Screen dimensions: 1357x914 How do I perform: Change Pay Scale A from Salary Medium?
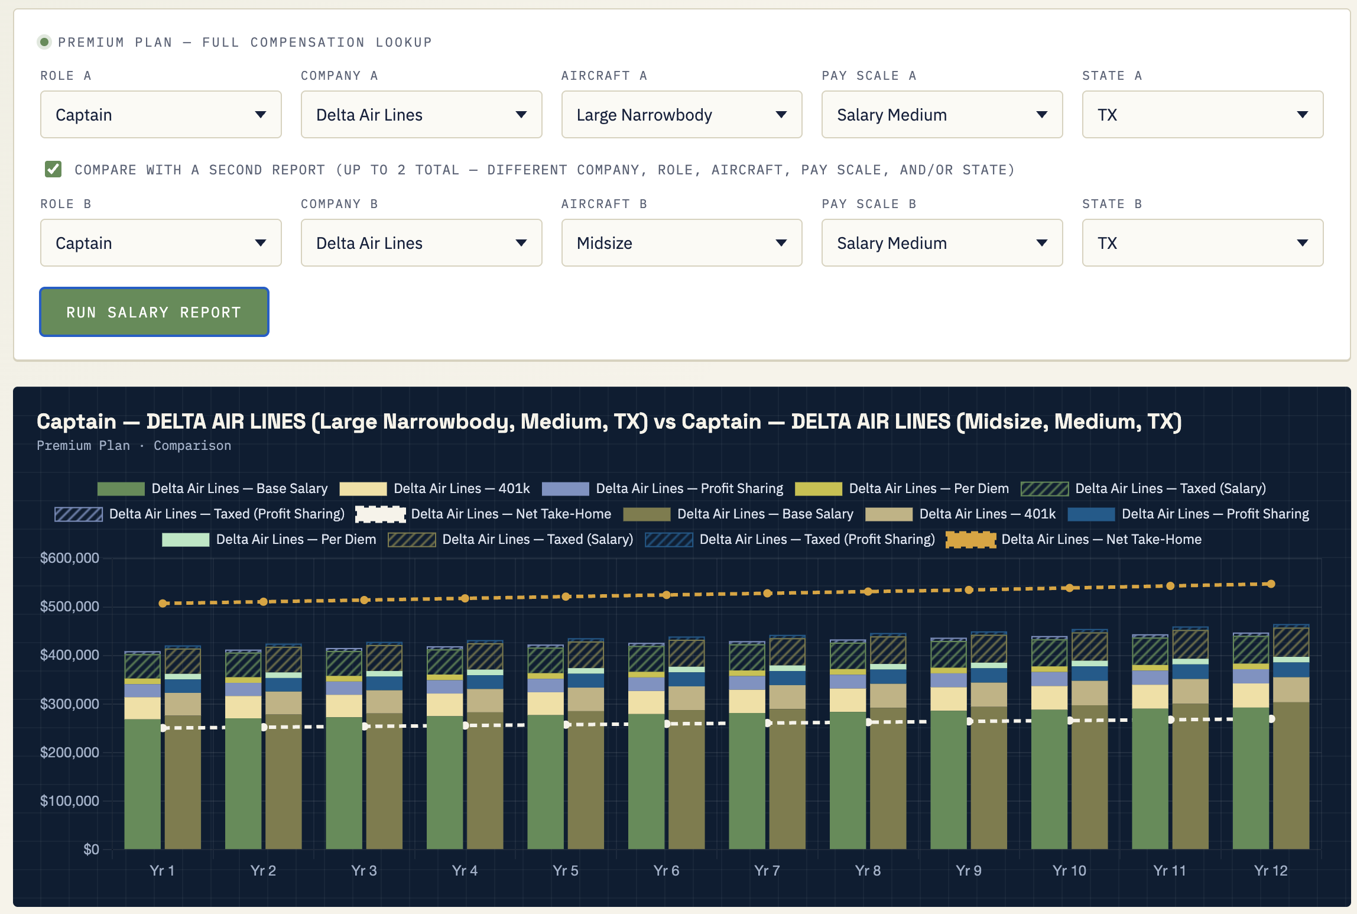[x=942, y=115]
